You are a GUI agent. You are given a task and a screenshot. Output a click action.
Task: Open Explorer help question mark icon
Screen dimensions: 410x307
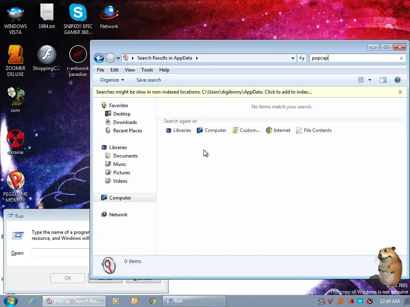point(397,80)
